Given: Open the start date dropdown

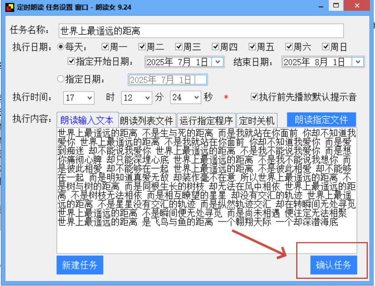Looking at the screenshot, I should [x=218, y=62].
